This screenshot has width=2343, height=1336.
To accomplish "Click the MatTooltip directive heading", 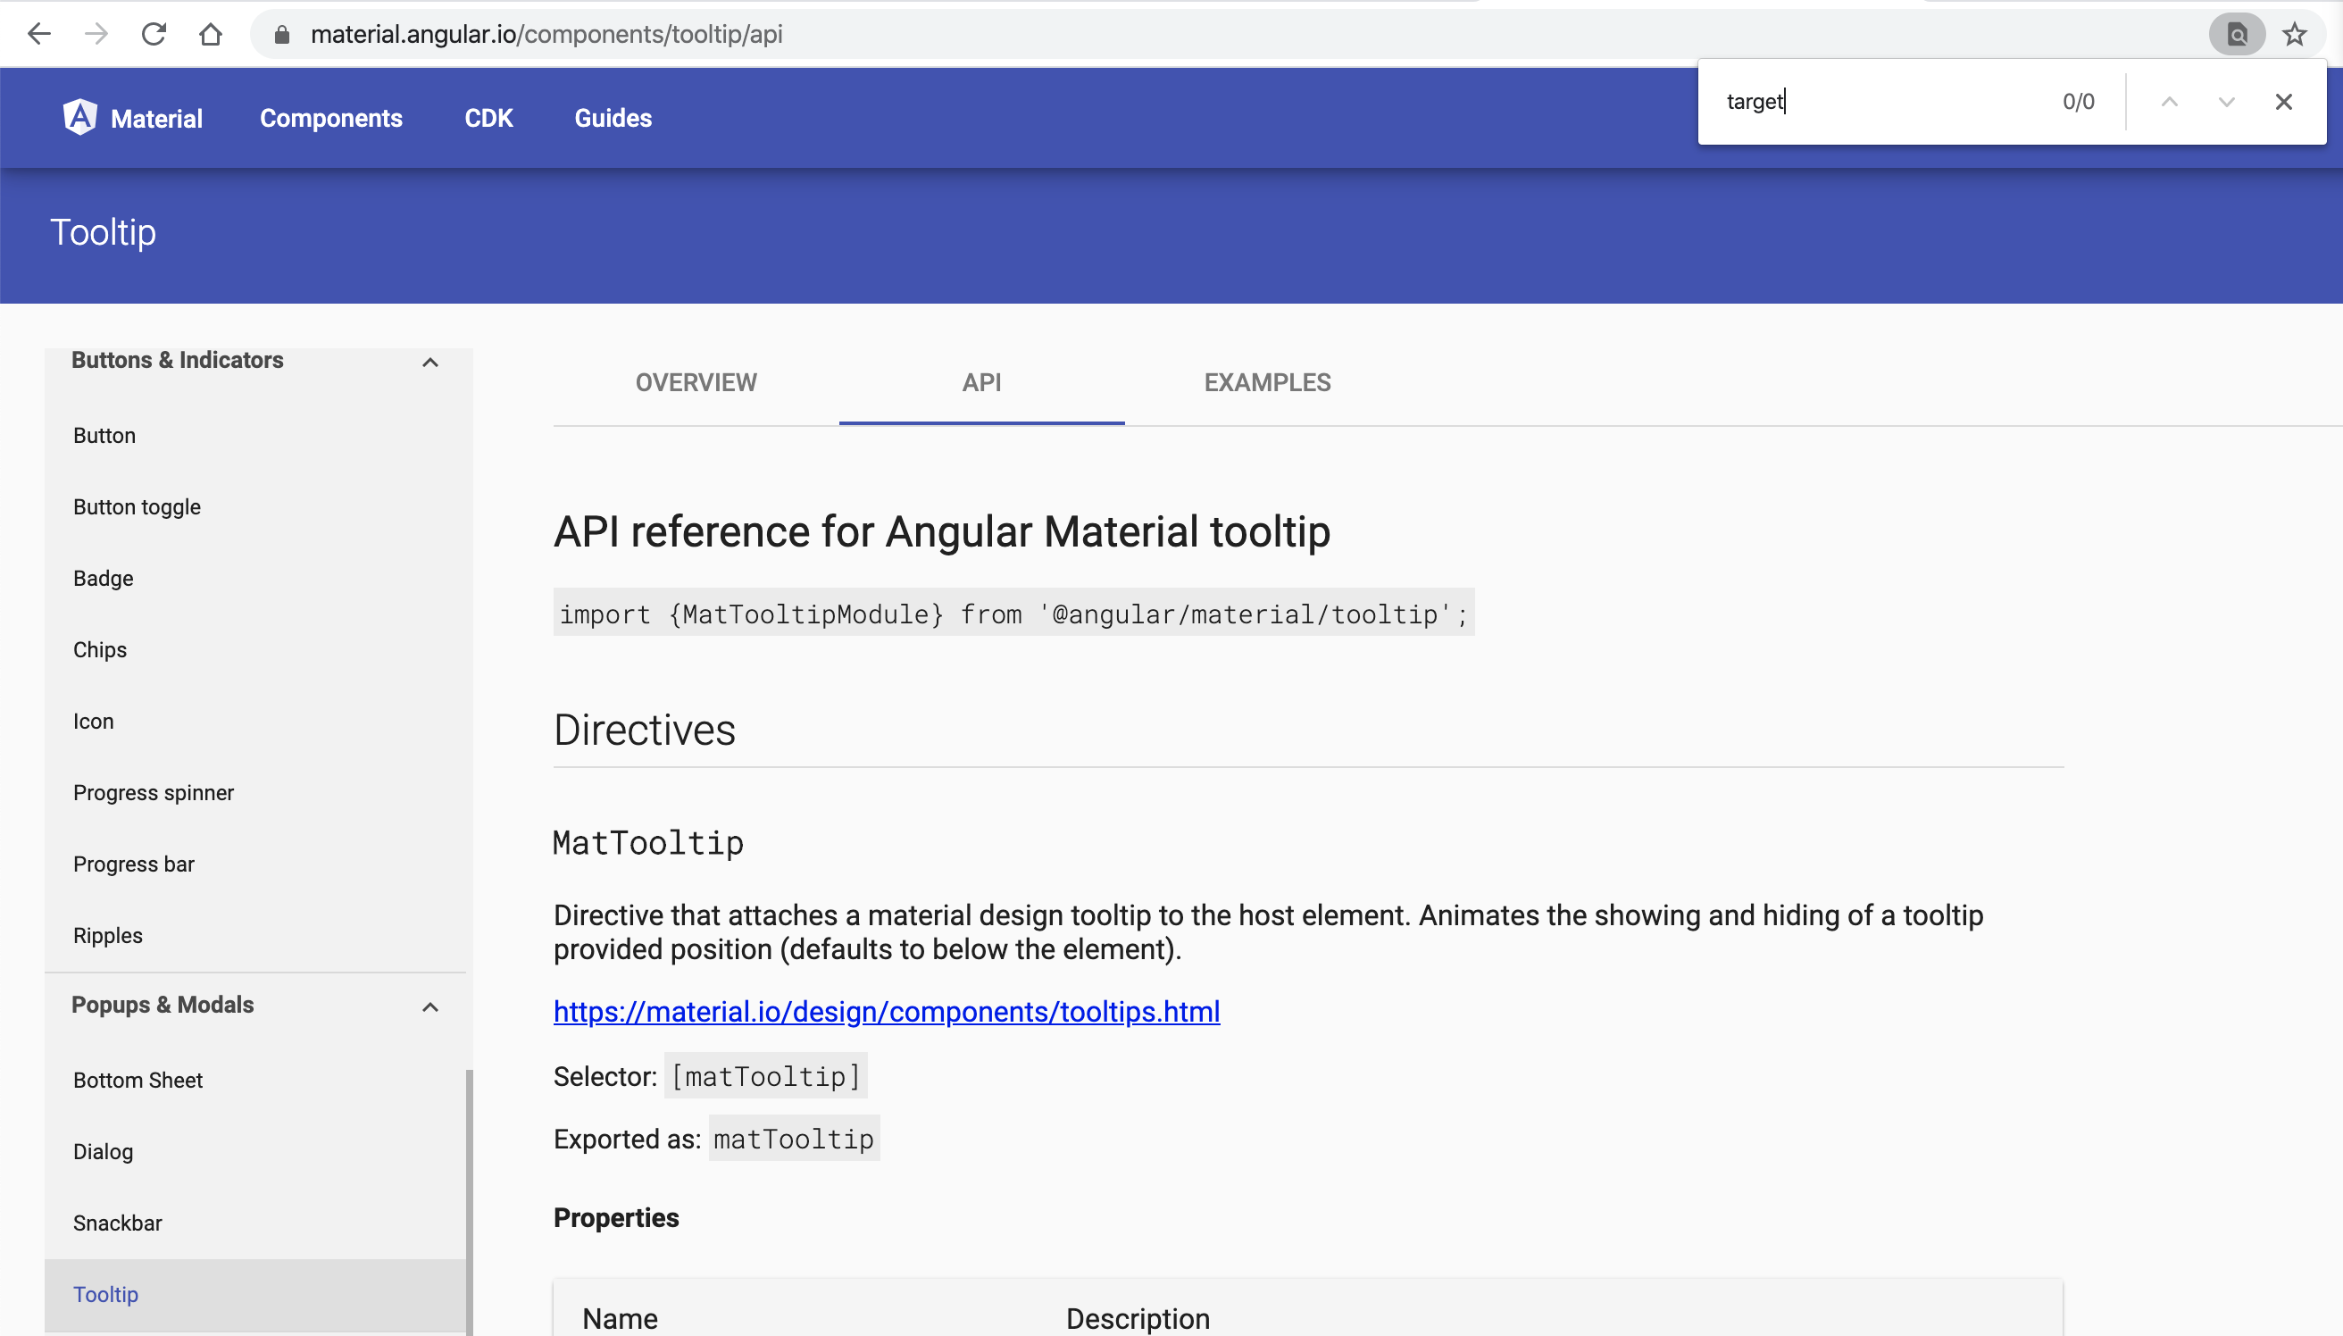I will coord(648,843).
